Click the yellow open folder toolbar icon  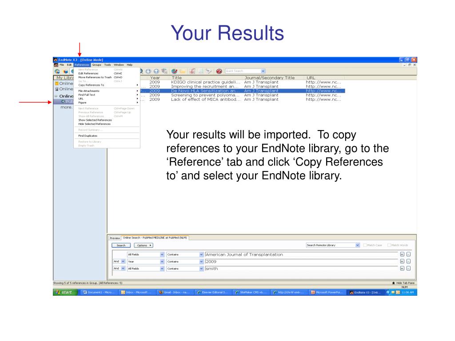tap(183, 71)
